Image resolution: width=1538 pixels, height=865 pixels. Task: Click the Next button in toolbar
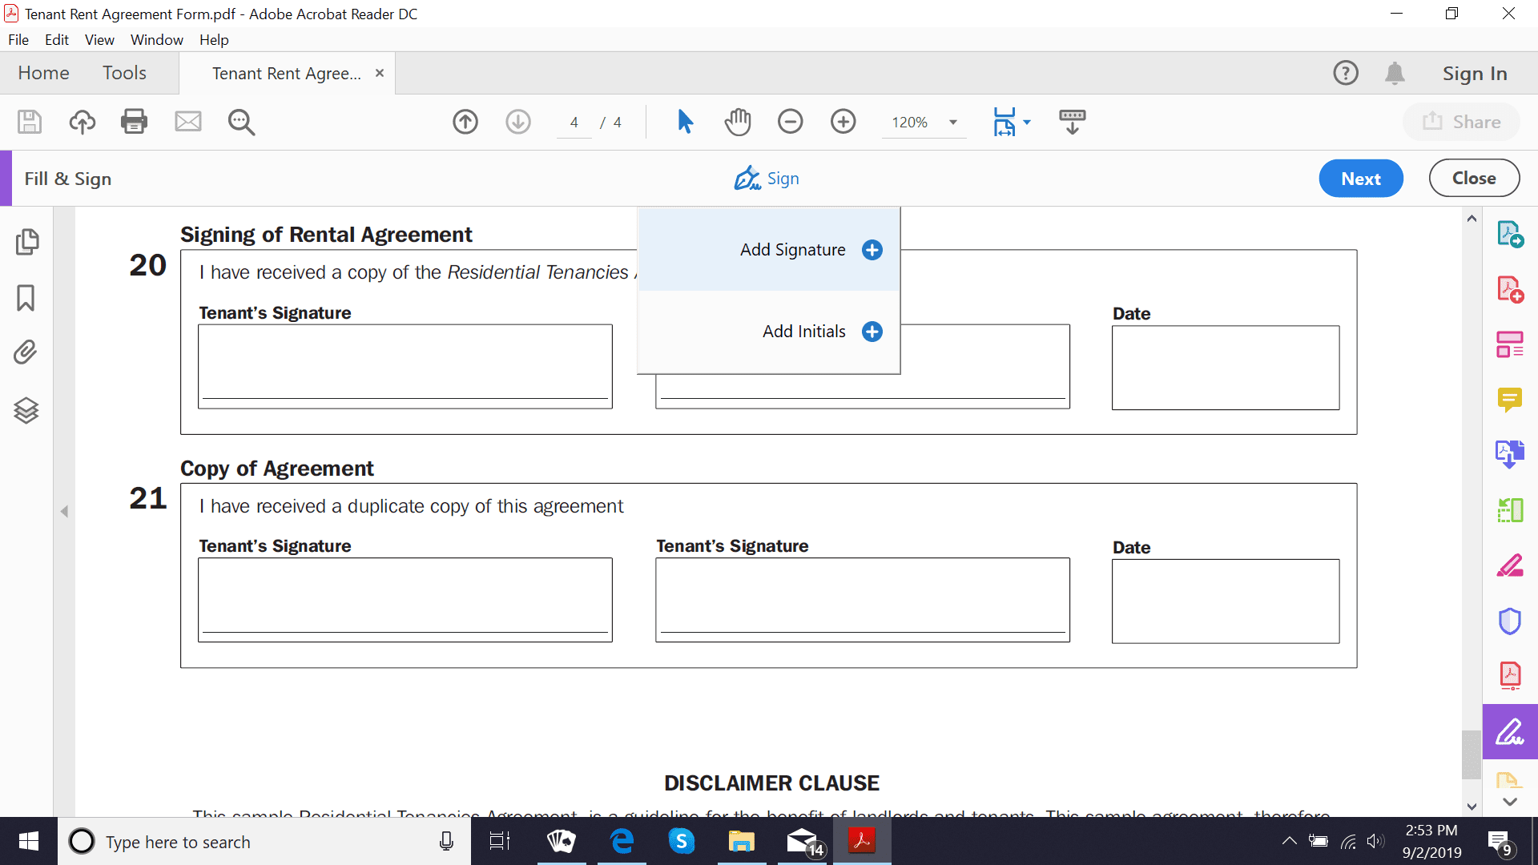click(1362, 179)
